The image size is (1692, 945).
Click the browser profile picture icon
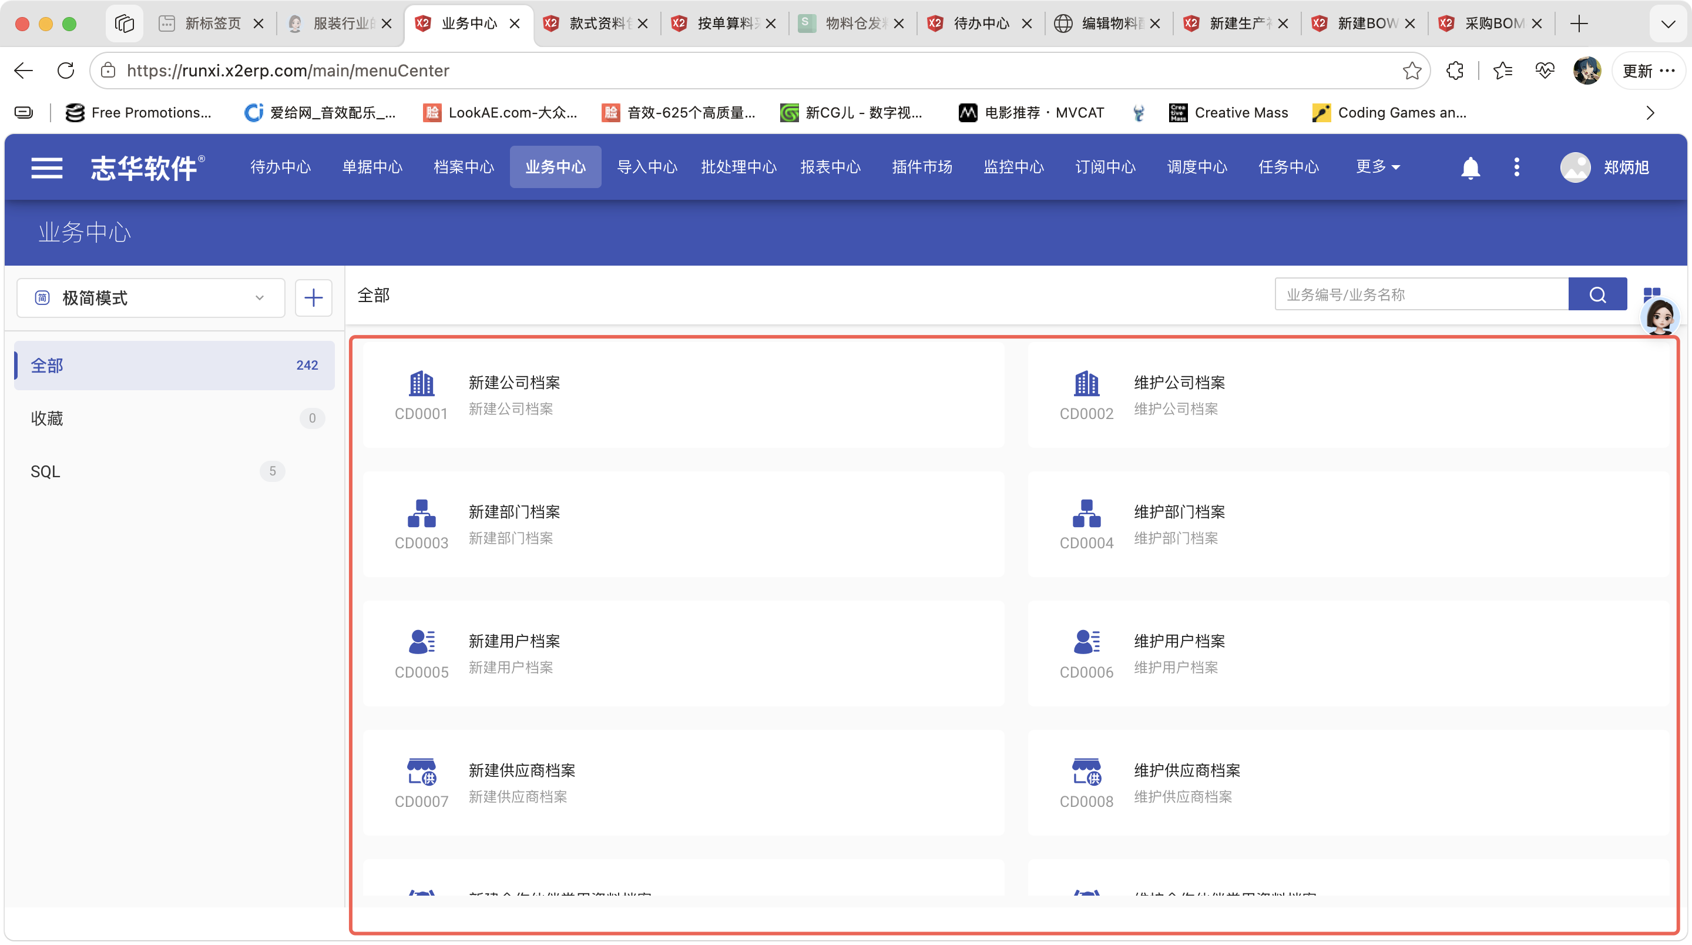(1586, 71)
